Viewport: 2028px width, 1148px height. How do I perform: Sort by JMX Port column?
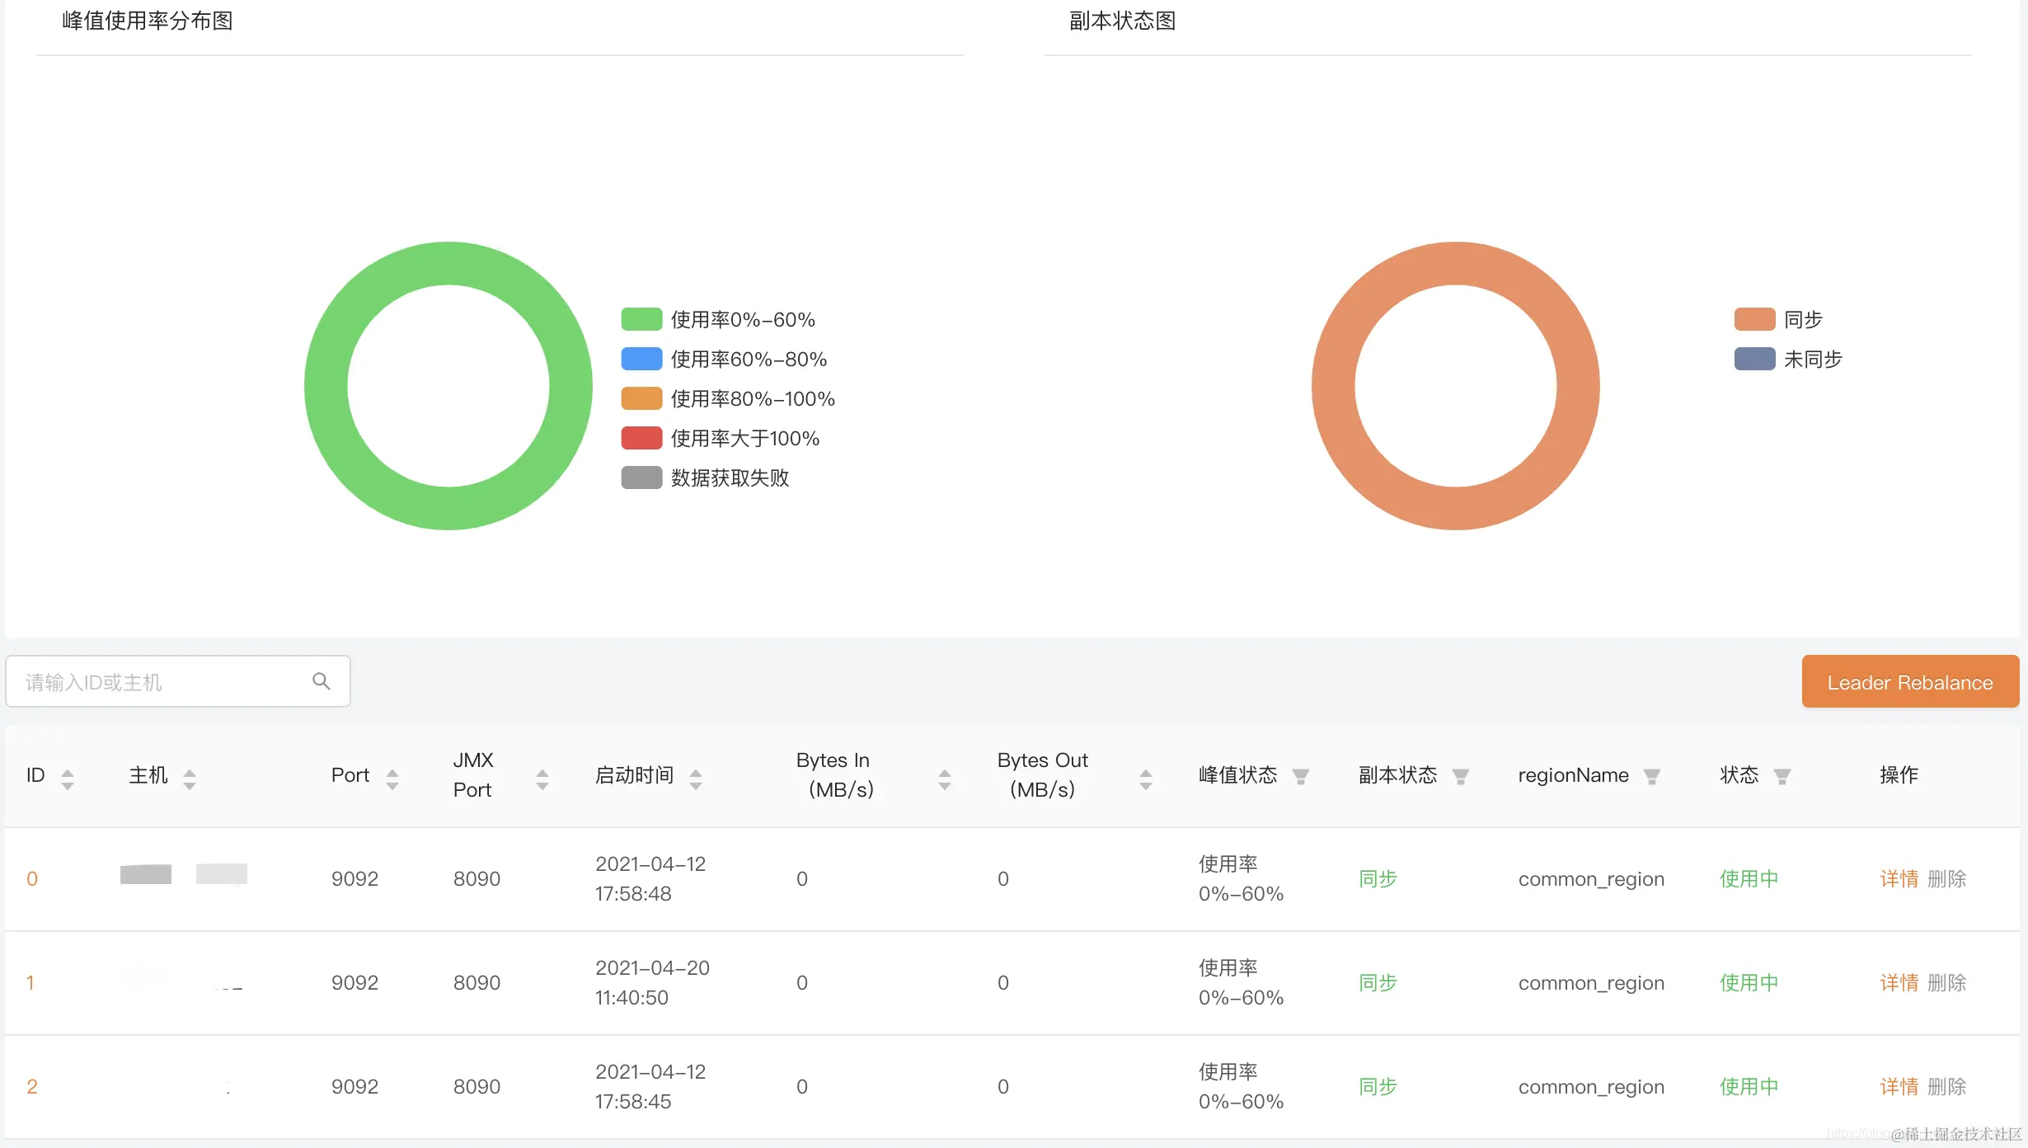click(x=542, y=779)
